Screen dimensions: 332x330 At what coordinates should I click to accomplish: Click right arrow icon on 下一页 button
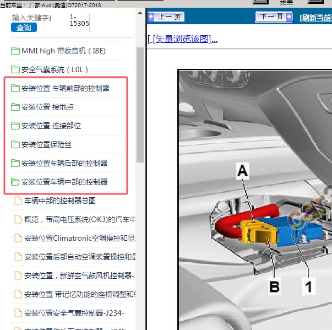(x=289, y=17)
